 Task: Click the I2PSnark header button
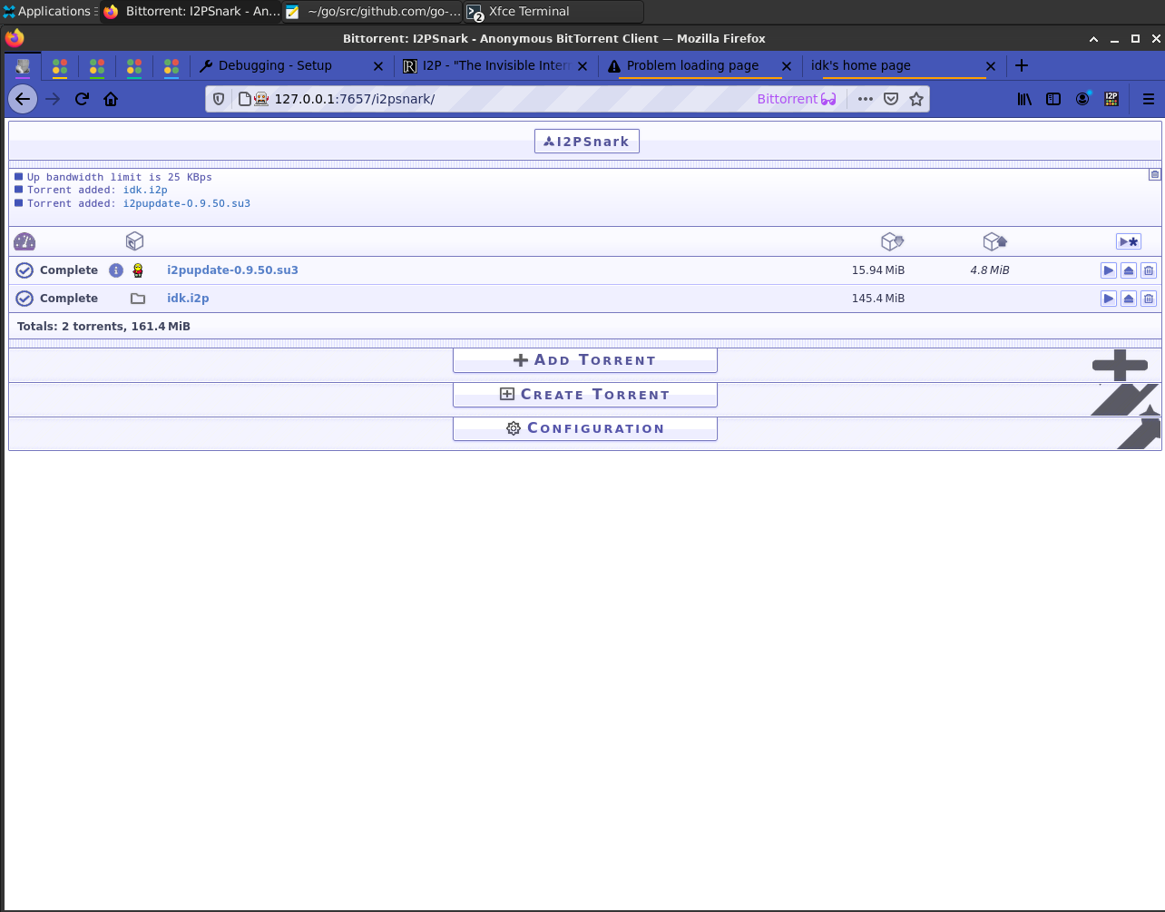[x=587, y=142]
